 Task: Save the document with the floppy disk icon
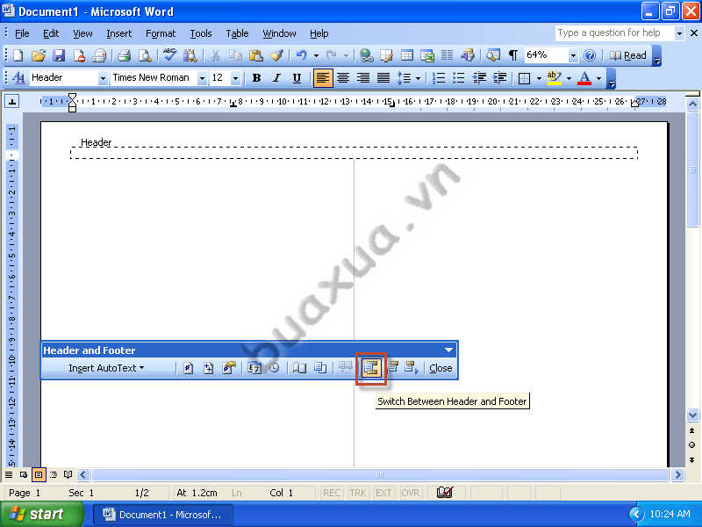[59, 55]
